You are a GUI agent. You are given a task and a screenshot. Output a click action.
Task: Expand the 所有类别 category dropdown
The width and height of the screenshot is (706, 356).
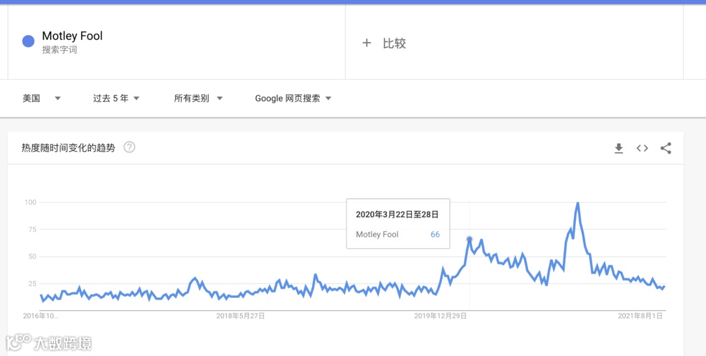[198, 98]
